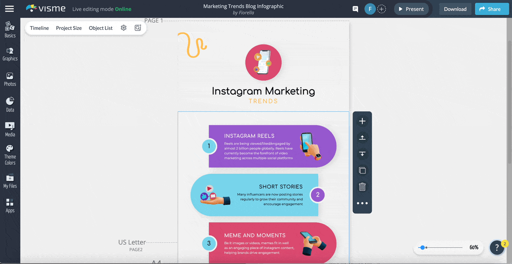
Task: Select the yellow squiggle decoration graphic
Action: 192,44
